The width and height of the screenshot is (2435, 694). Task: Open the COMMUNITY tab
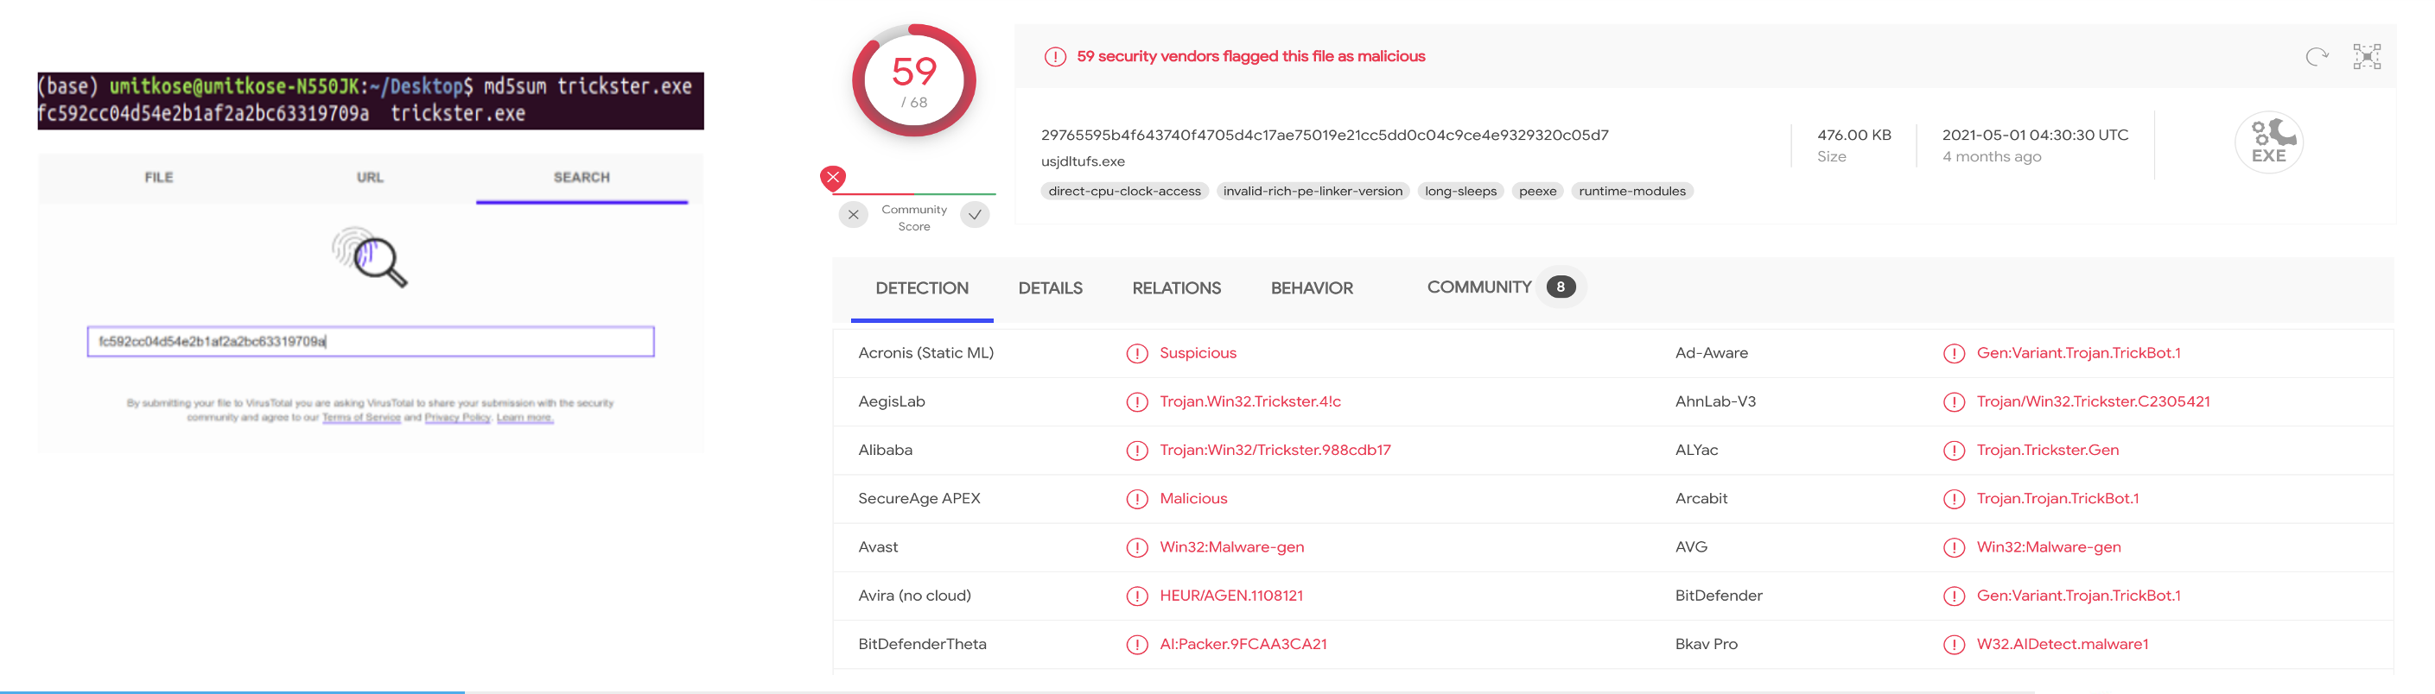click(x=1478, y=287)
